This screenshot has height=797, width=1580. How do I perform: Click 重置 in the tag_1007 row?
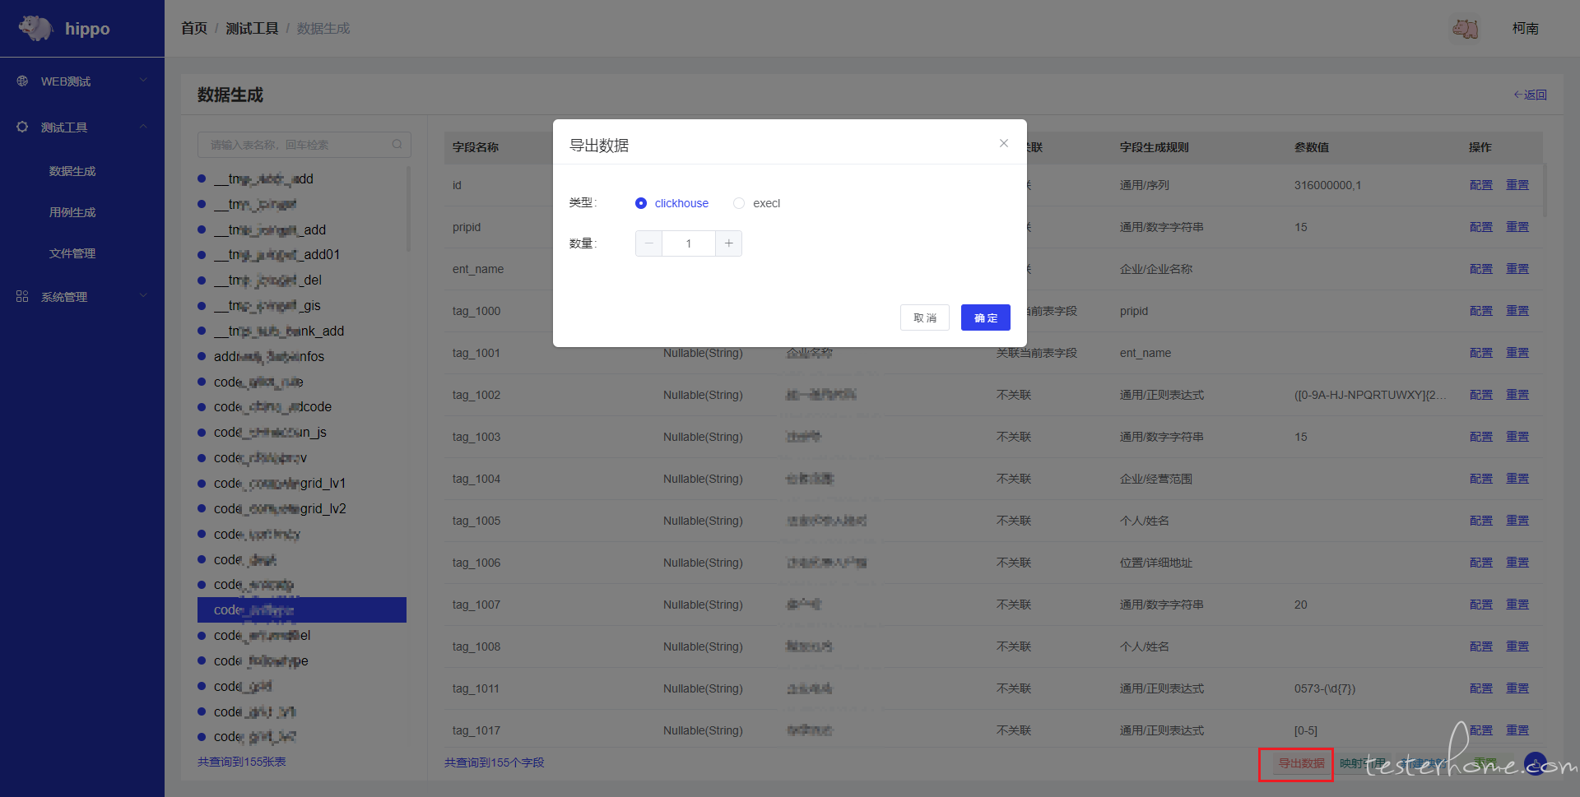1517,605
